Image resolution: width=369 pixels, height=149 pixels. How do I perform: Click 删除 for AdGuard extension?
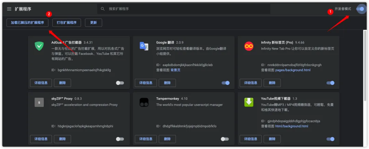pyautogui.click(x=63, y=83)
